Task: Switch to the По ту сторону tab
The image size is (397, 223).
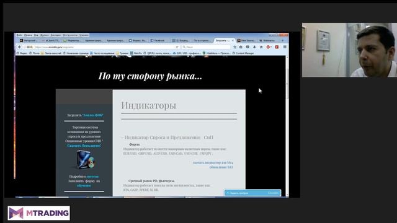Action: click(203, 40)
